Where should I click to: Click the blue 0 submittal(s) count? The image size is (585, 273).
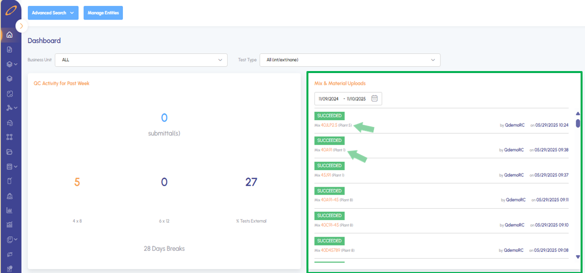pyautogui.click(x=164, y=118)
